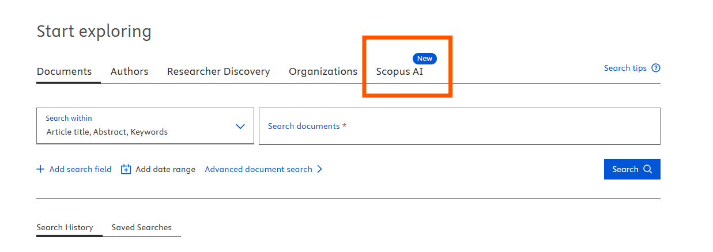
Task: Click the Add date range link
Action: [x=165, y=169]
